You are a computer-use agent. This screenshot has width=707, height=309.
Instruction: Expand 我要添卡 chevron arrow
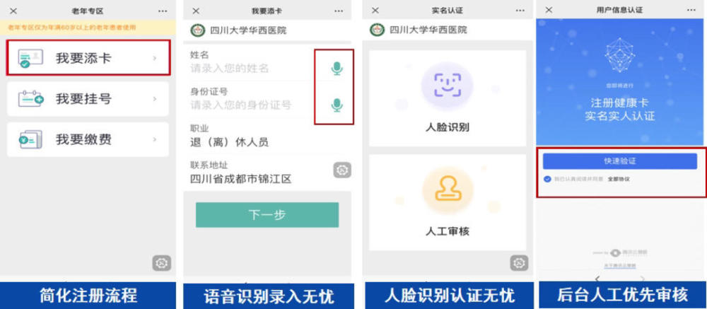point(155,58)
